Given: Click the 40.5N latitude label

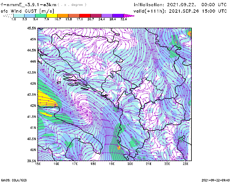Looking at the screenshot, I should coord(32,139).
